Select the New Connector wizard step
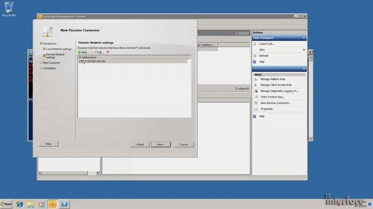 tap(51, 63)
